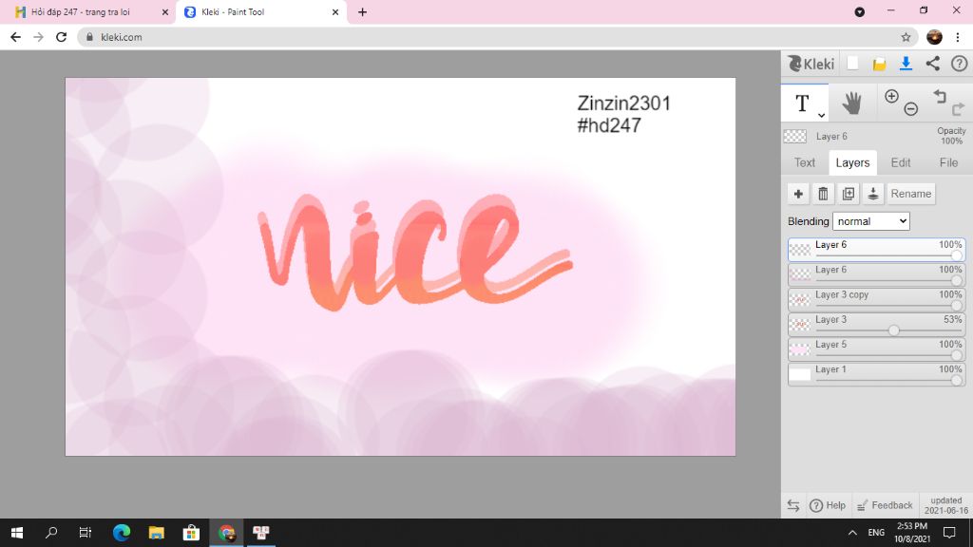Select the Text tool

802,103
